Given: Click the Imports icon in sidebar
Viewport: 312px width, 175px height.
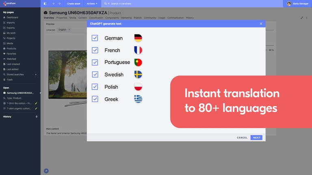Looking at the screenshot, I should (4, 23).
